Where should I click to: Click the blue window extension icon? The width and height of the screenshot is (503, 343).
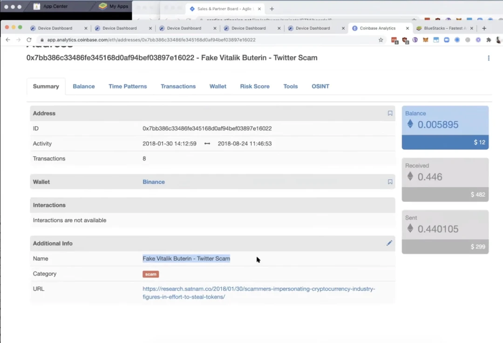tap(436, 40)
